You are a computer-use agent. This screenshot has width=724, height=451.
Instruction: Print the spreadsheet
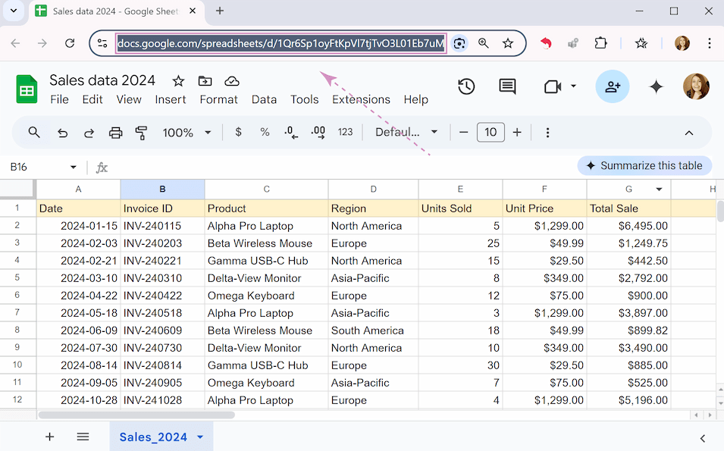(115, 133)
